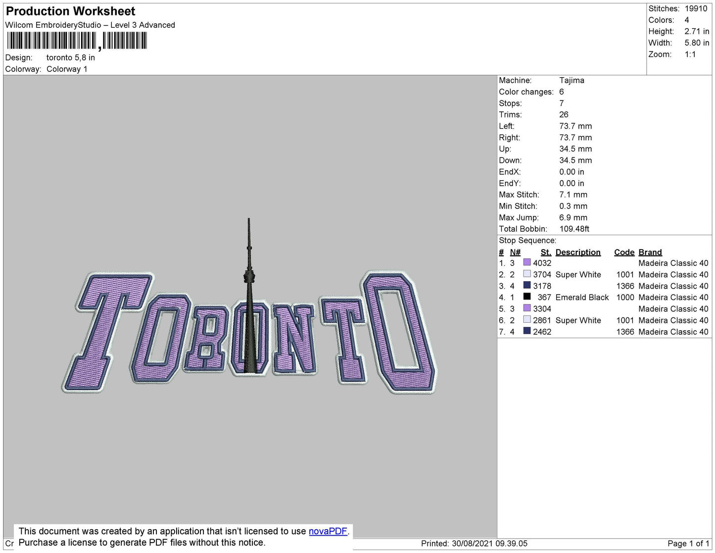Click the Max Jump value '6.9 mm'
The image size is (715, 553).
click(573, 217)
